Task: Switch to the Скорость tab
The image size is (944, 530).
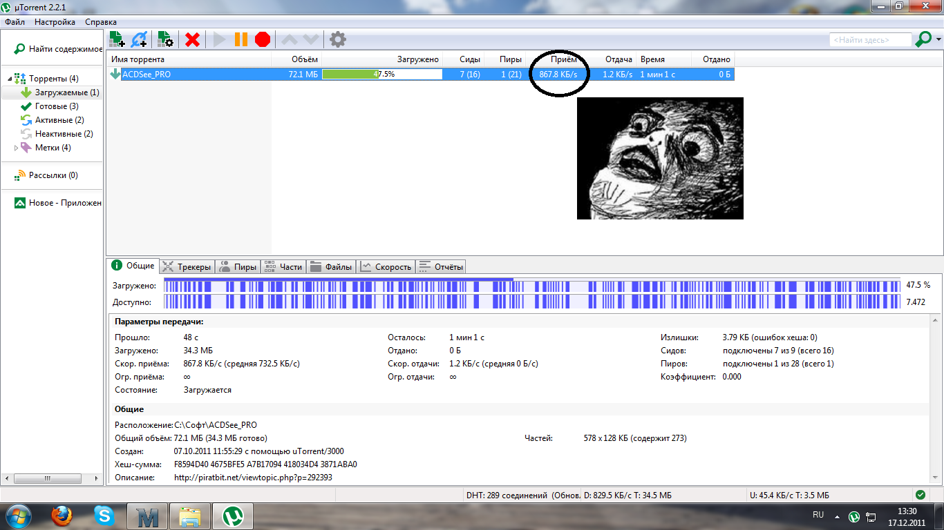Action: coord(386,266)
